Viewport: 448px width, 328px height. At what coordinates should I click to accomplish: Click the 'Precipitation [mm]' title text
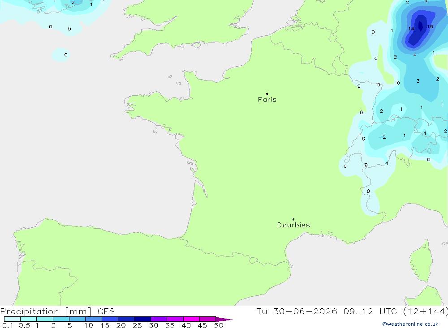click(46, 311)
